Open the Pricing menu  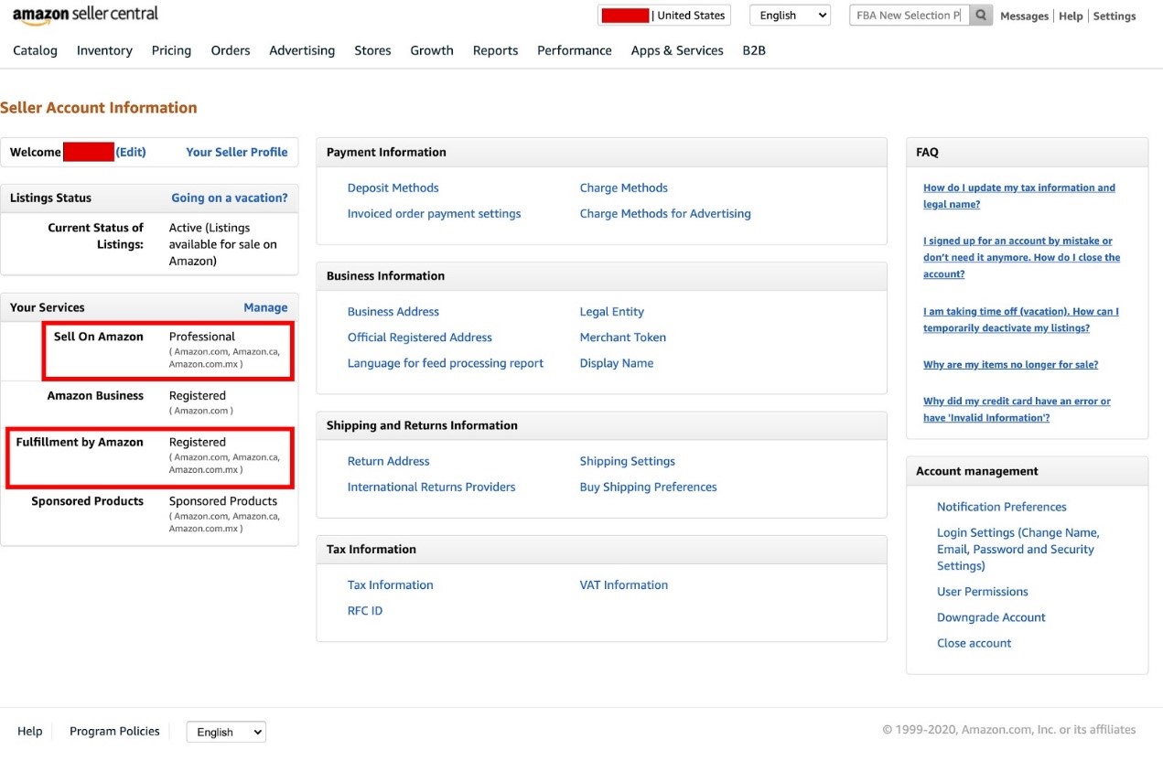(x=171, y=50)
